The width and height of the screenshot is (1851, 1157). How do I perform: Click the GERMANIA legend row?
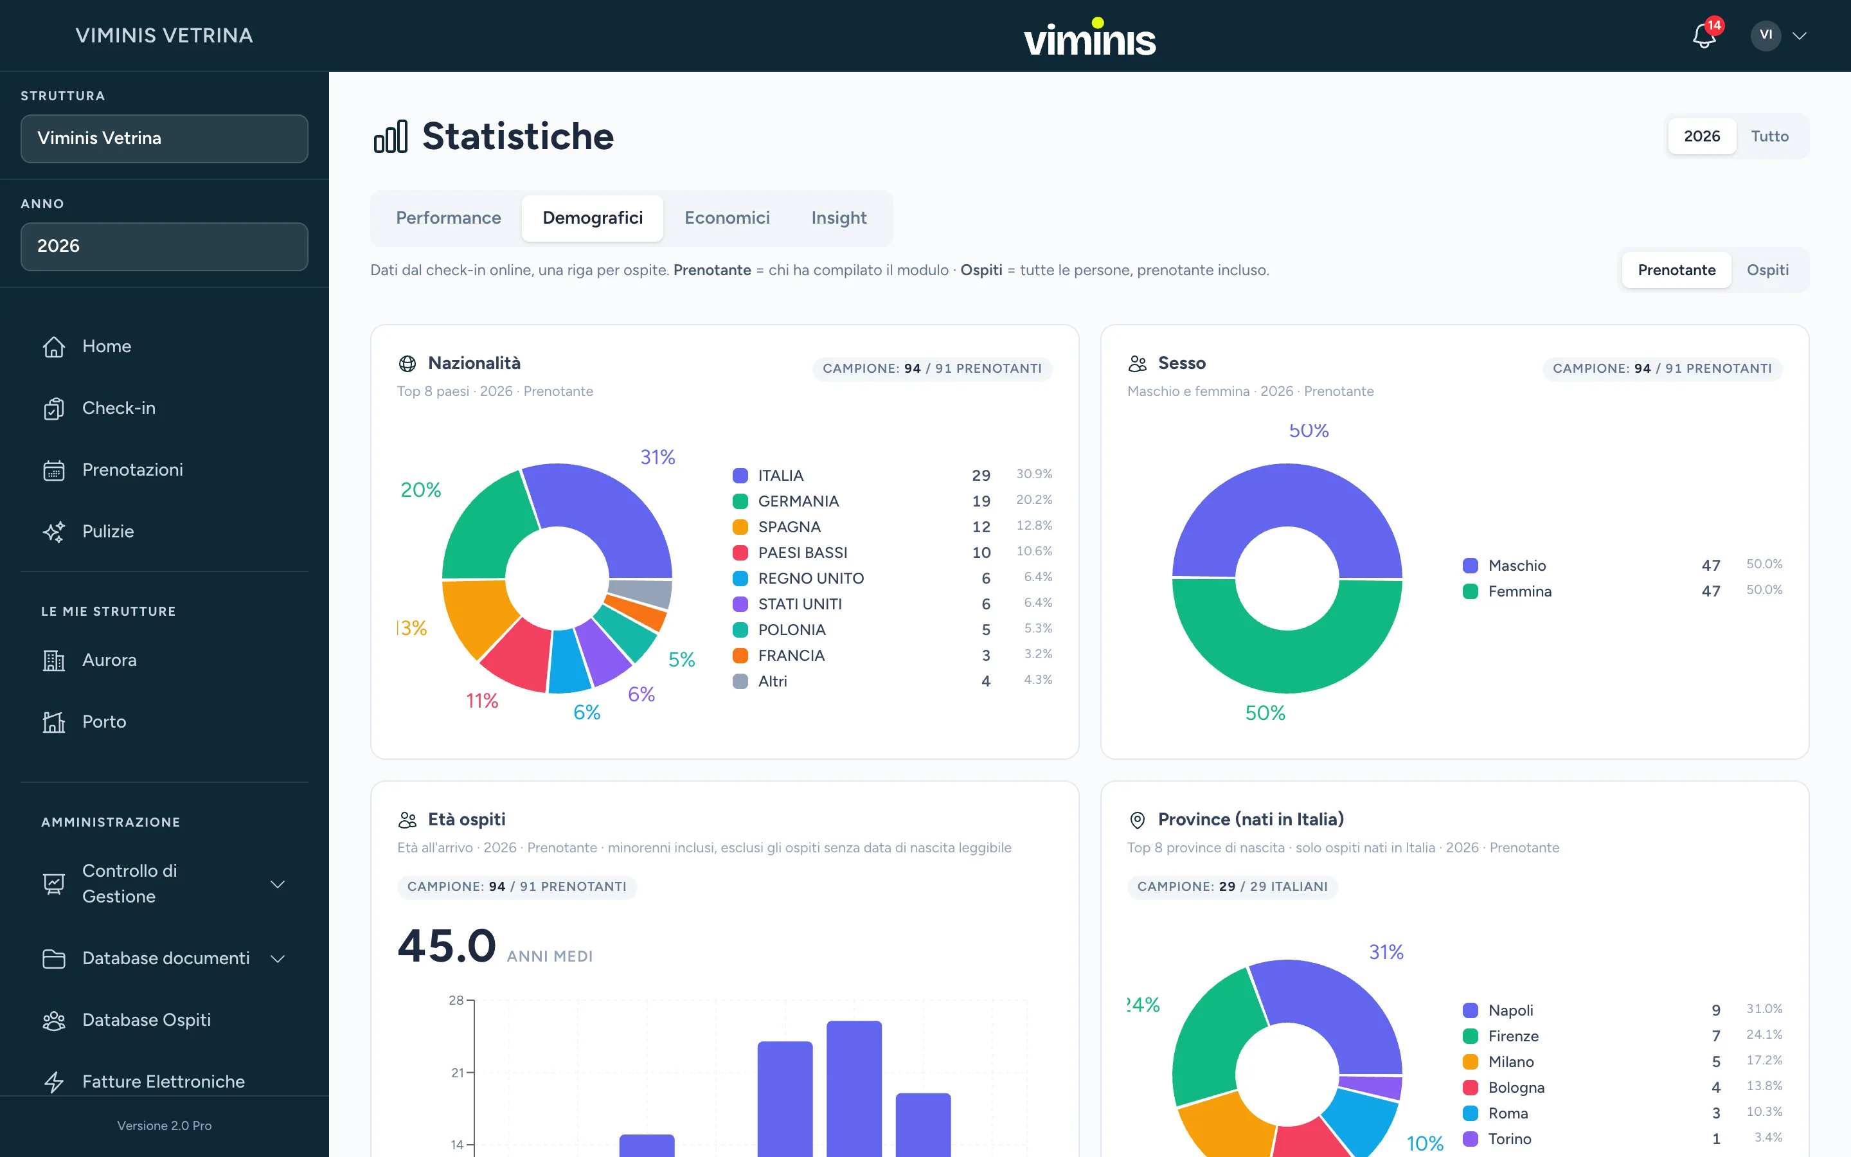(892, 501)
